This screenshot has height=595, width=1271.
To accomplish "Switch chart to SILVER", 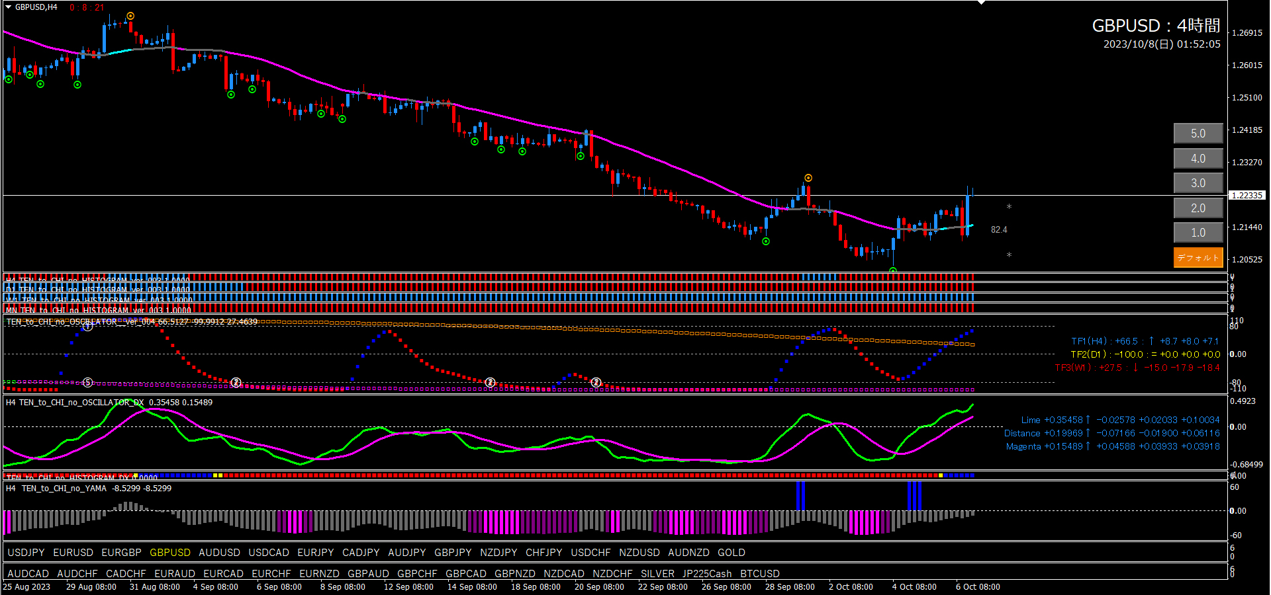I will click(657, 574).
